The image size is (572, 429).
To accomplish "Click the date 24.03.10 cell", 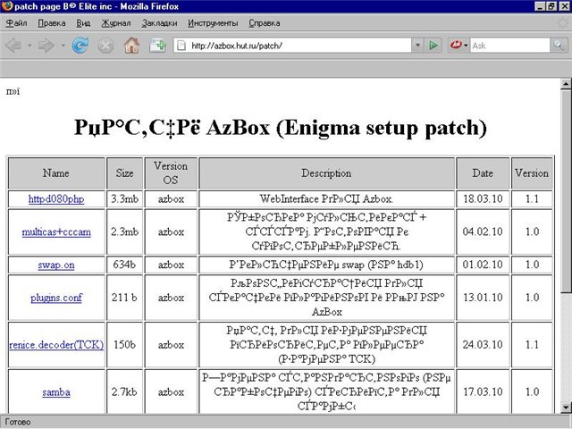I will click(x=483, y=345).
